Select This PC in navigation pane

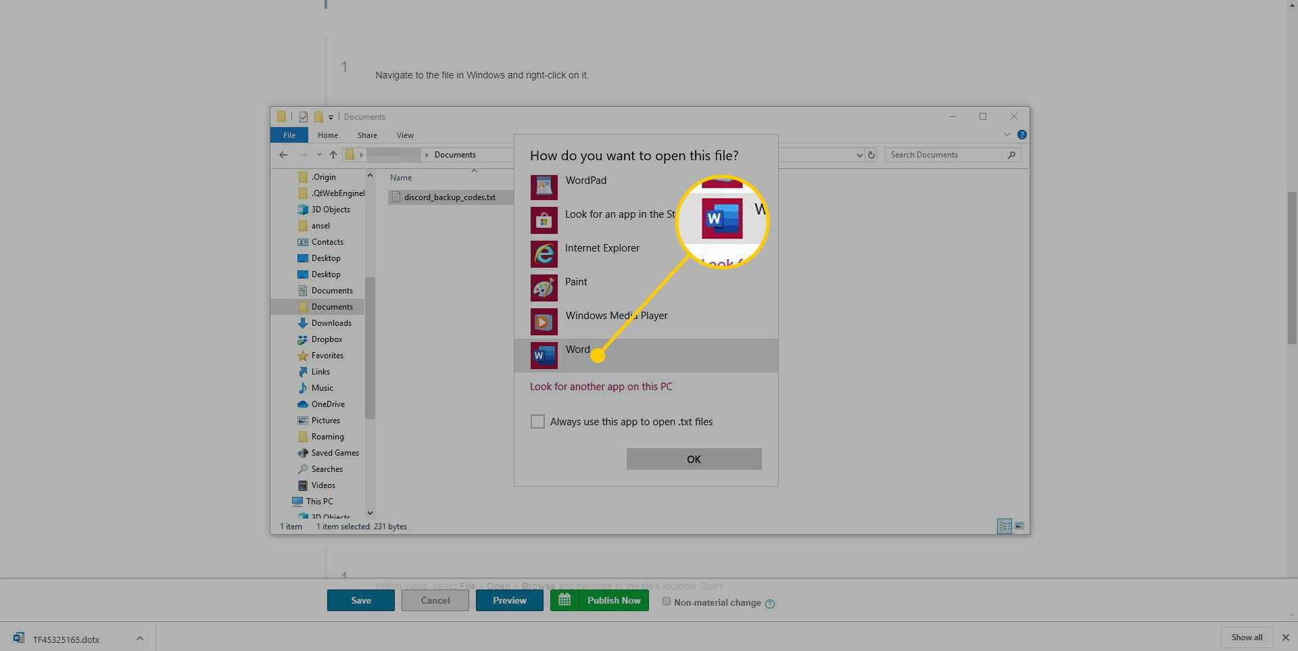[312, 502]
